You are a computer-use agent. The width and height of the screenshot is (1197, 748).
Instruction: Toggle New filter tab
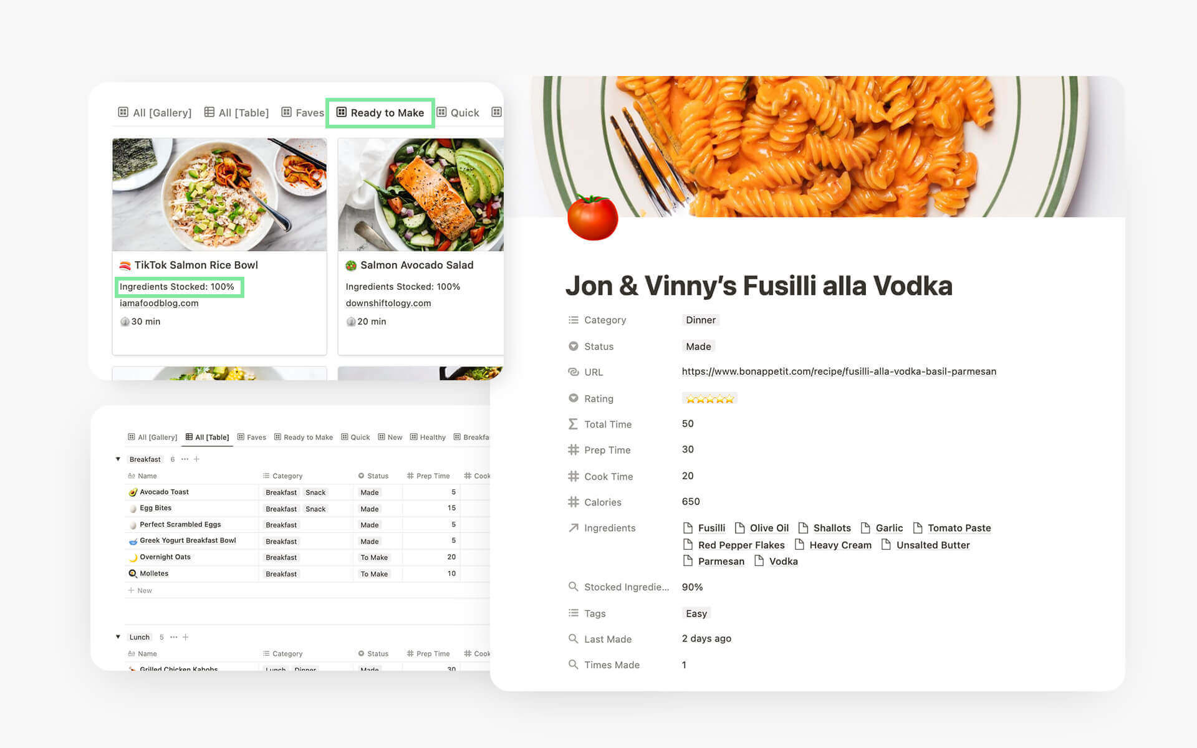[395, 437]
